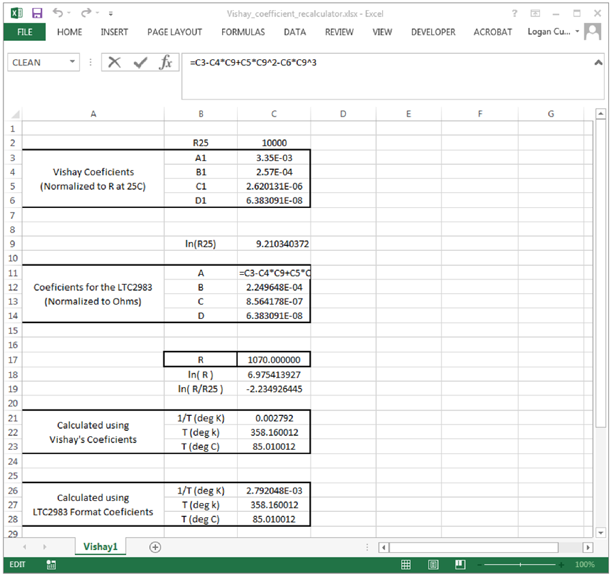
Task: Open the PAGE LAYOUT ribbon tab
Action: coord(174,32)
